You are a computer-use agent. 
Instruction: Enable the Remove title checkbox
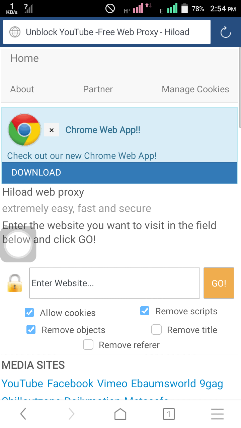[x=156, y=330]
